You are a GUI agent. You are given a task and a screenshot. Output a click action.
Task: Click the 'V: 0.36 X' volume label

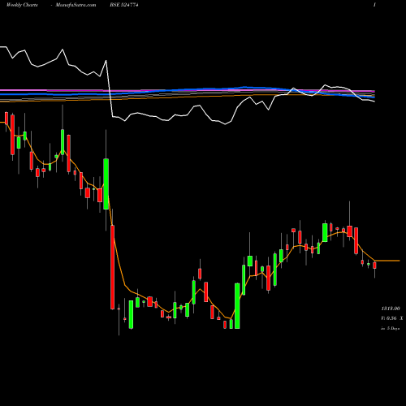[392, 318]
